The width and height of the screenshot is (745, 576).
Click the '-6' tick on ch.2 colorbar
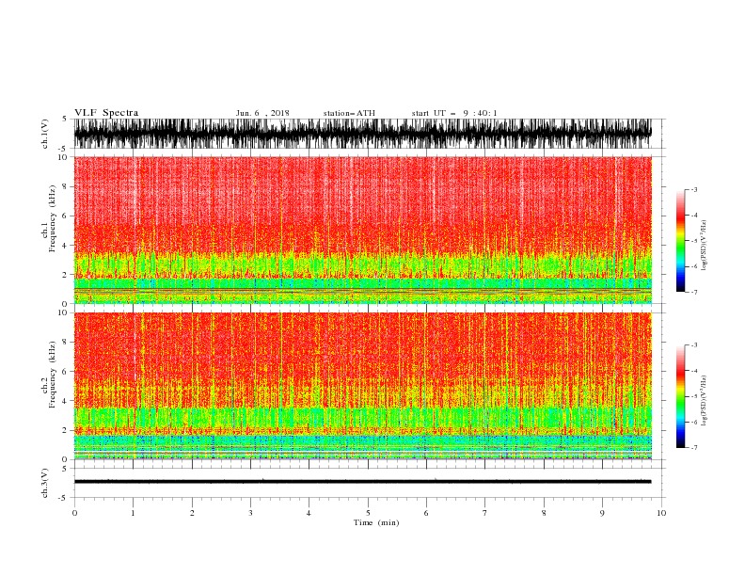[693, 422]
